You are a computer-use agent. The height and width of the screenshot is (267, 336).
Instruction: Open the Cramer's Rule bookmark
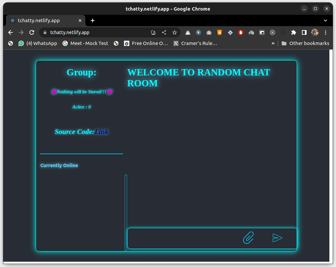pos(195,43)
